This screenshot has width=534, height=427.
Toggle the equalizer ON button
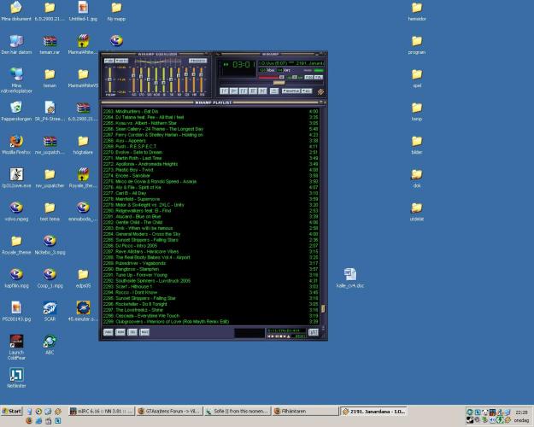point(109,61)
